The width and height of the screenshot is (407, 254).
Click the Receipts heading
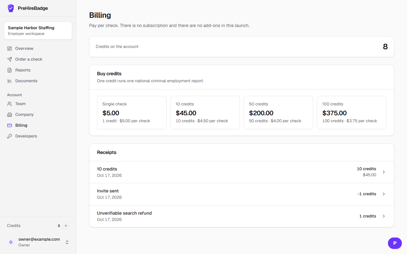pyautogui.click(x=107, y=152)
